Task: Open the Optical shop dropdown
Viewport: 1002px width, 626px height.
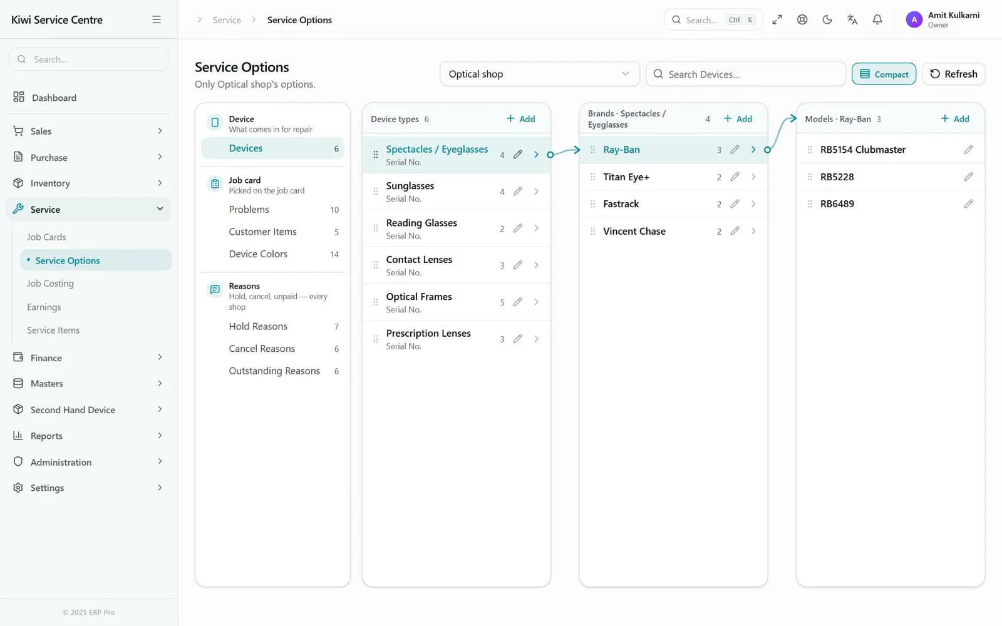Action: (539, 74)
